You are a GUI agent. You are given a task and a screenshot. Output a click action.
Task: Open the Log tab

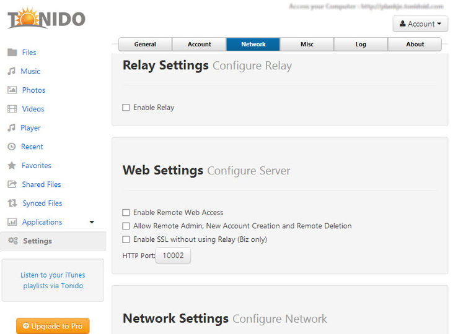click(x=361, y=45)
